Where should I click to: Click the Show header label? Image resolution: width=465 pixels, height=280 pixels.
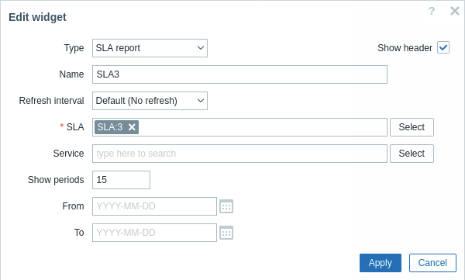pos(405,48)
